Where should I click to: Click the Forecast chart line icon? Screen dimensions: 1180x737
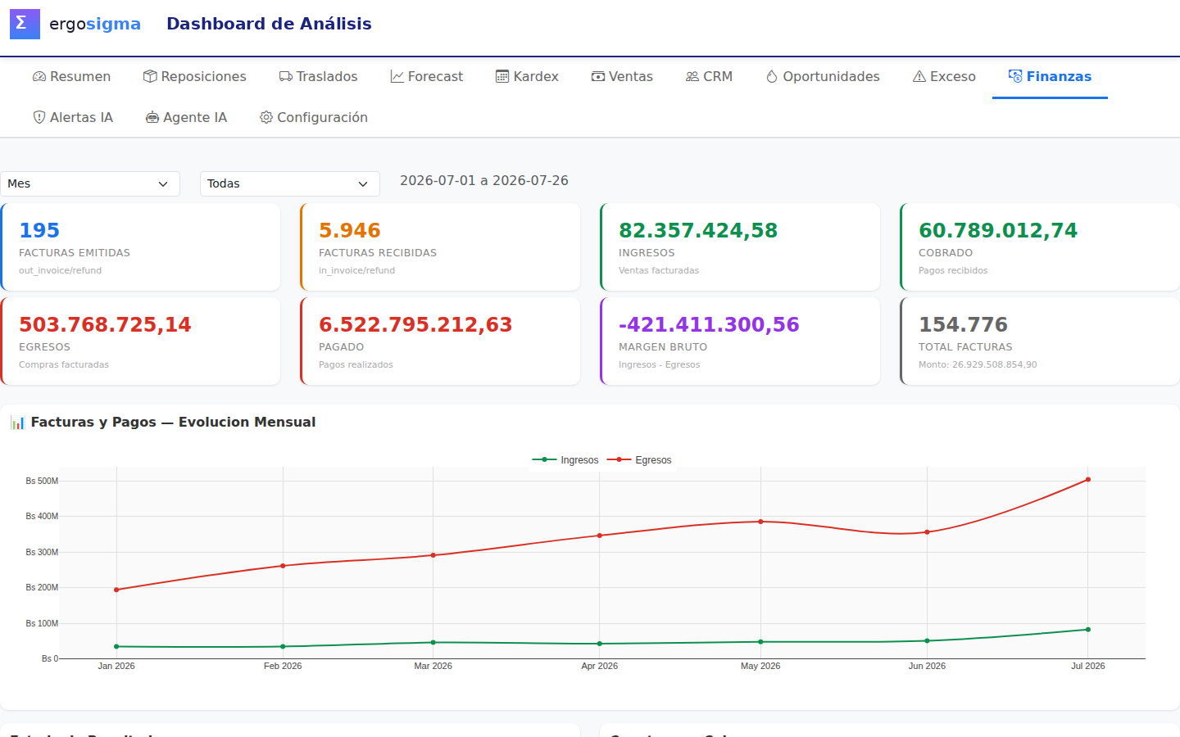coord(397,76)
